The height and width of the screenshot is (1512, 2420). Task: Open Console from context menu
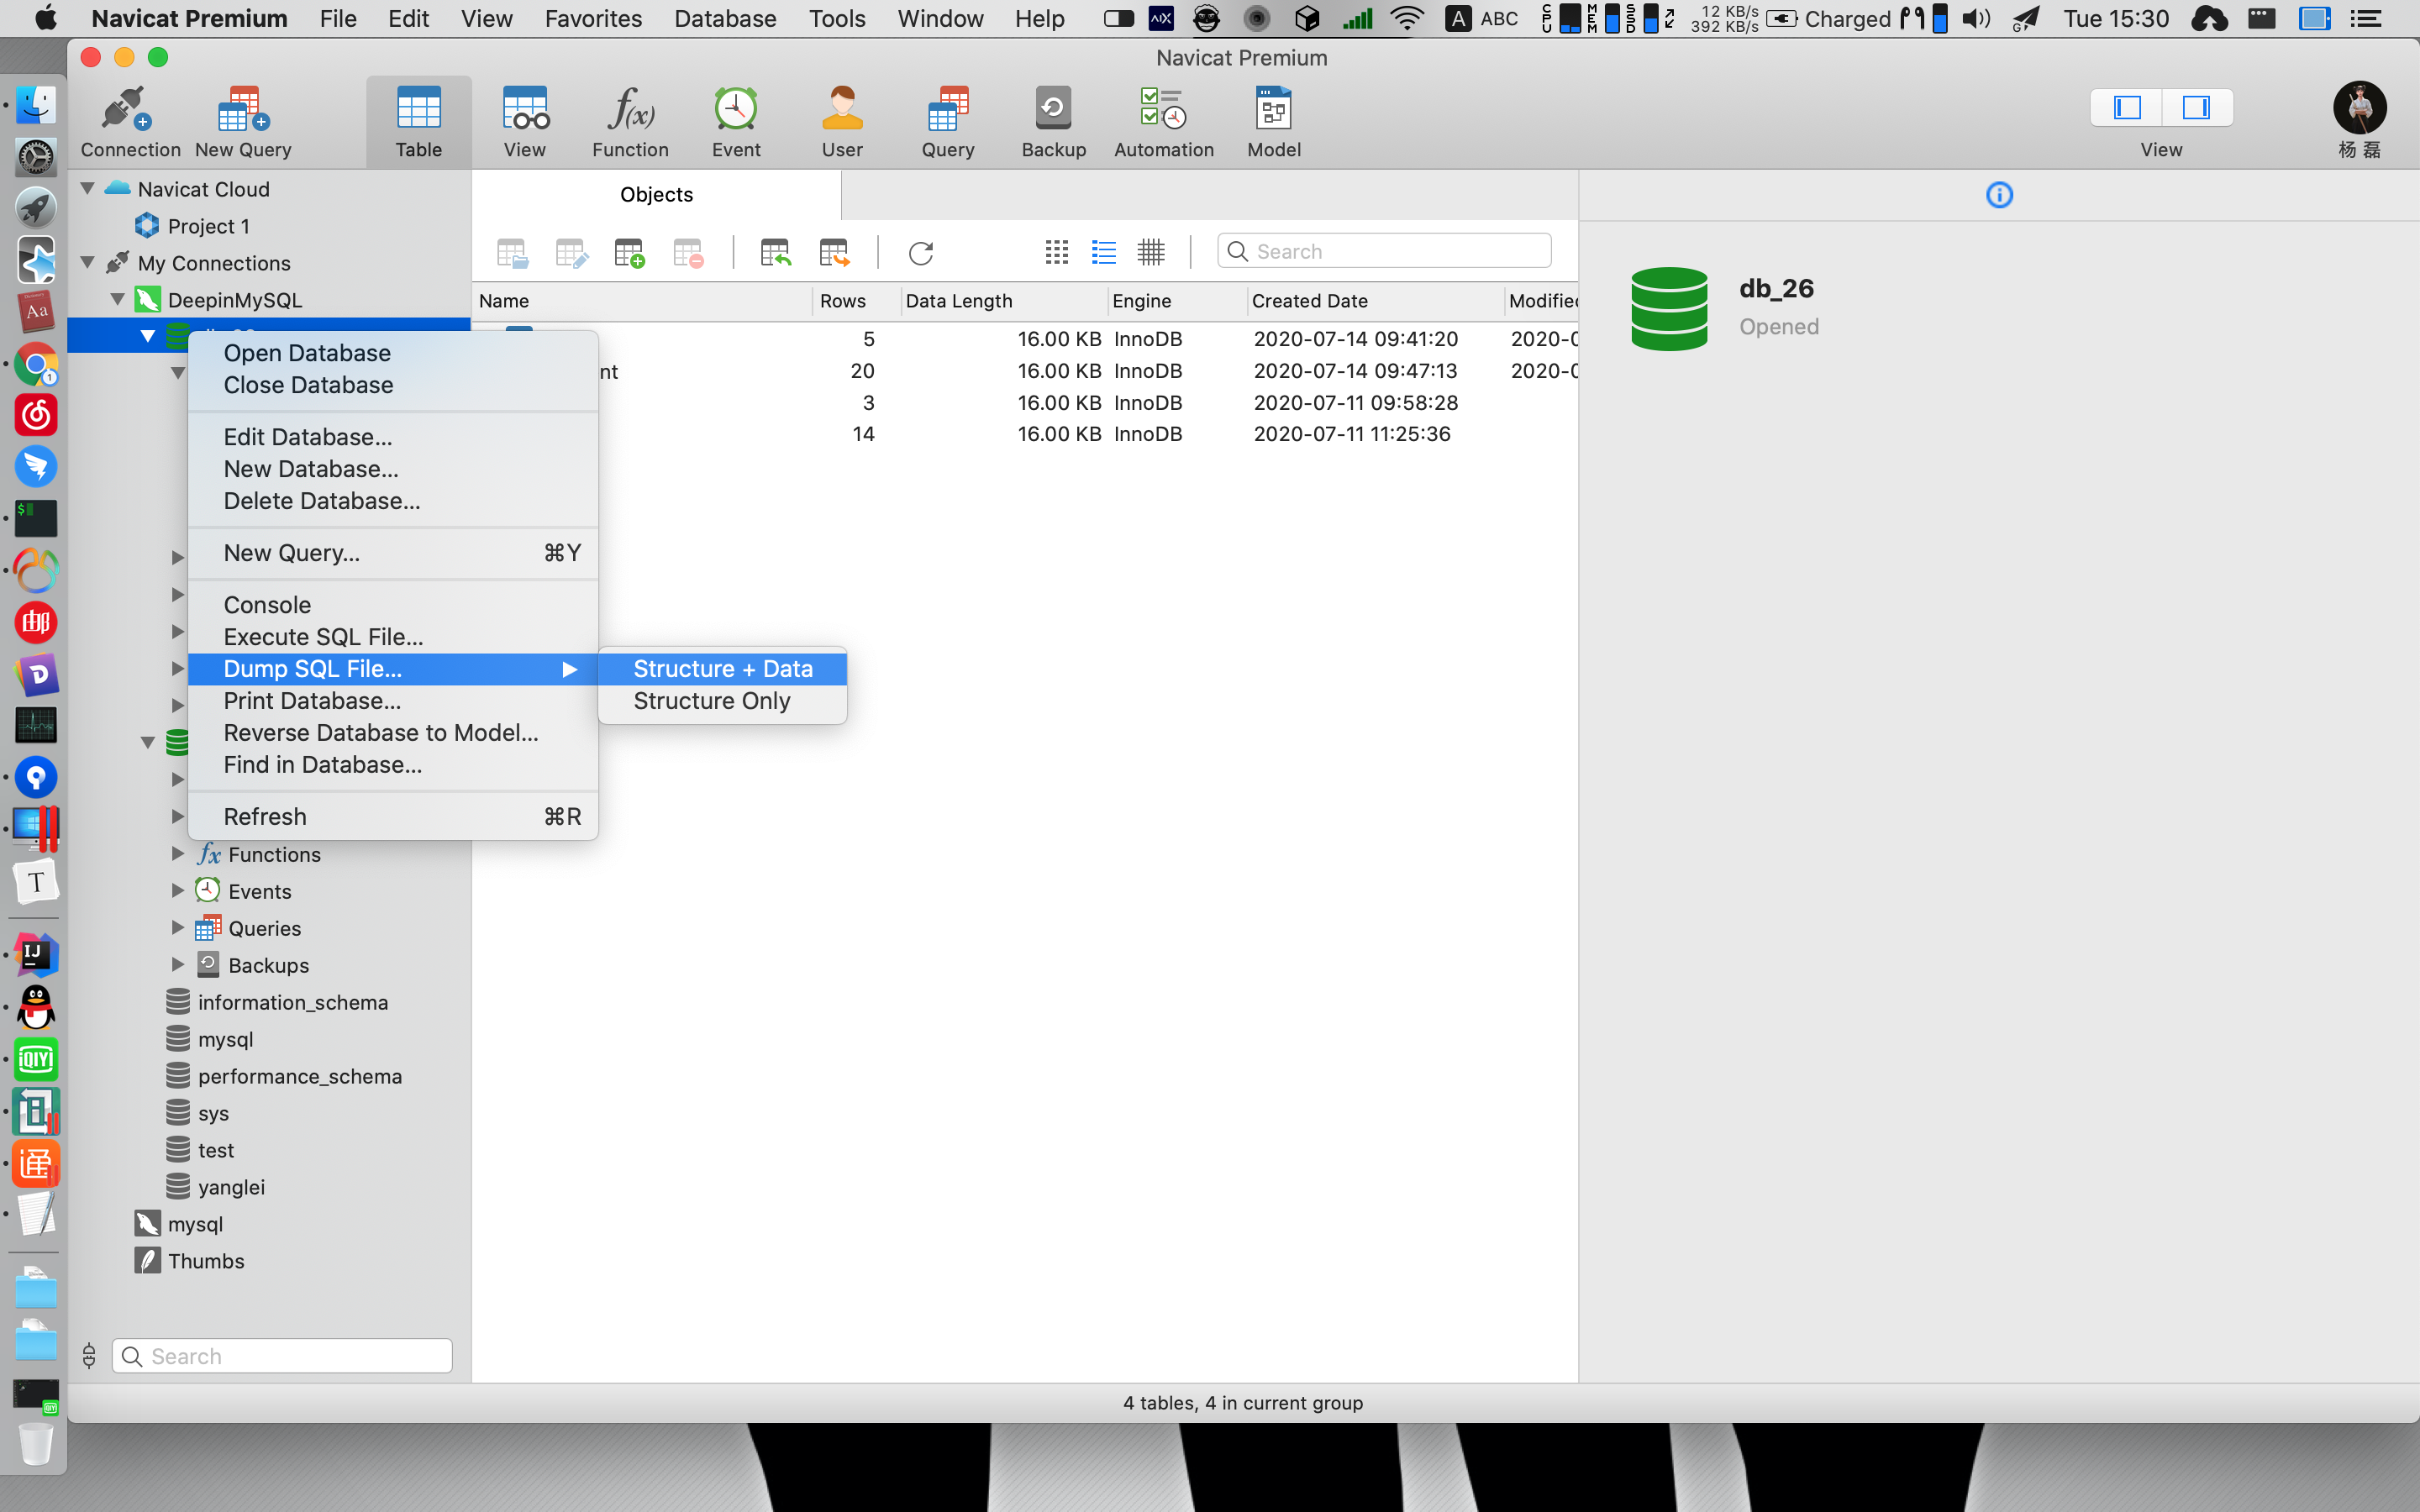[x=393, y=605]
